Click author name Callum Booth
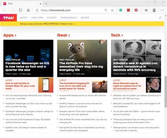 pos(65,74)
